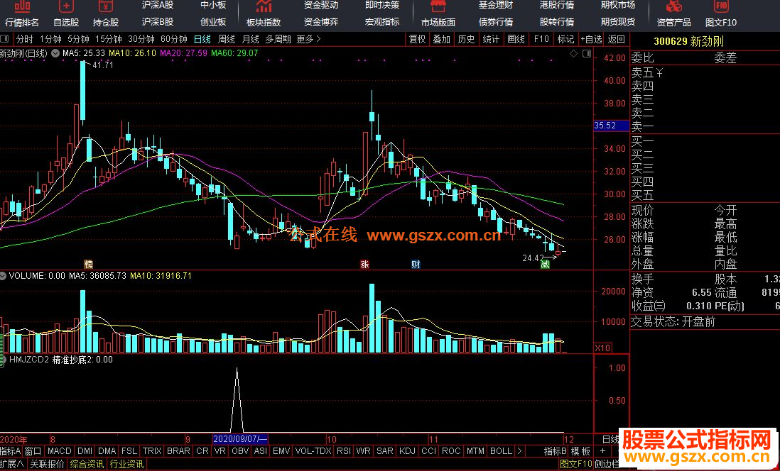The width and height of the screenshot is (780, 471).
Task: Click the 统计 statistics button
Action: (491, 39)
